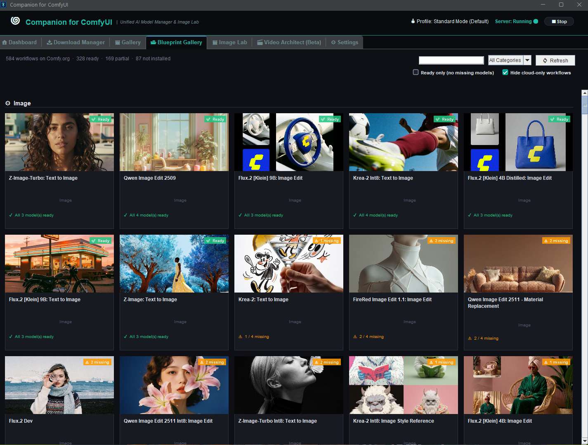Screen dimensions: 588x445
Task: Click the Ready badge on Z-Image-Turbo: Text to Image
Action: [x=100, y=119]
